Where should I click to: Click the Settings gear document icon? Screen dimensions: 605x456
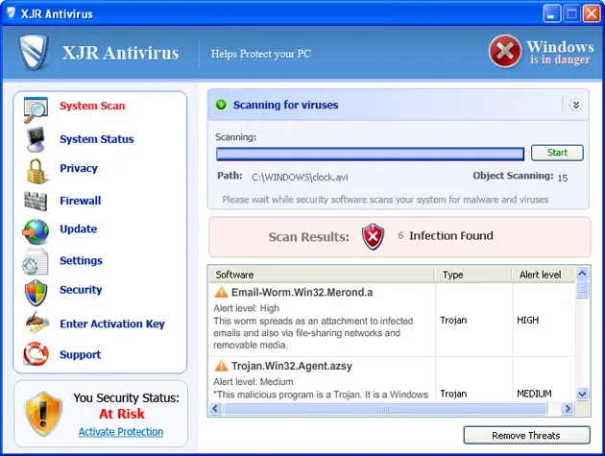[36, 261]
